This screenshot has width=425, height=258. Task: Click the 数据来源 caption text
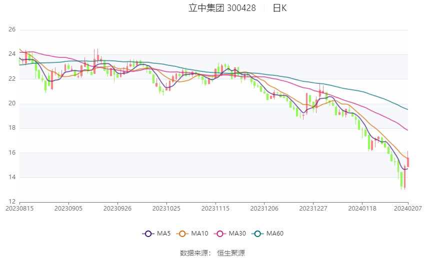pyautogui.click(x=193, y=253)
